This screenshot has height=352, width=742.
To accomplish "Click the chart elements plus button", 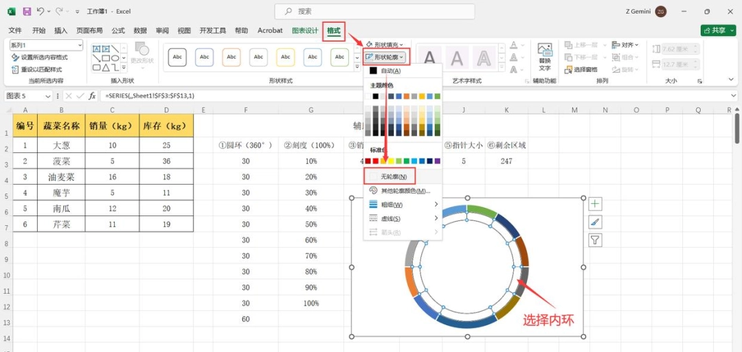I will click(x=595, y=204).
